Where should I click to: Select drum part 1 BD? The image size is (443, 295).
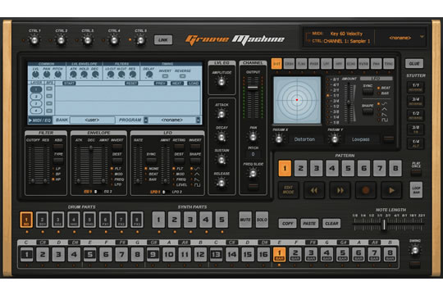pyautogui.click(x=26, y=220)
